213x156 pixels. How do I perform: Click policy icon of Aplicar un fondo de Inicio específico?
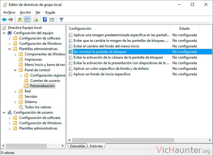point(70,74)
